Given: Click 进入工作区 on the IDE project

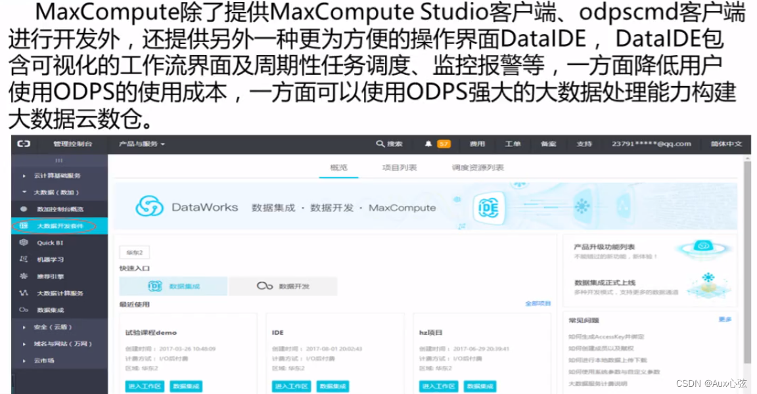Looking at the screenshot, I should tap(290, 387).
